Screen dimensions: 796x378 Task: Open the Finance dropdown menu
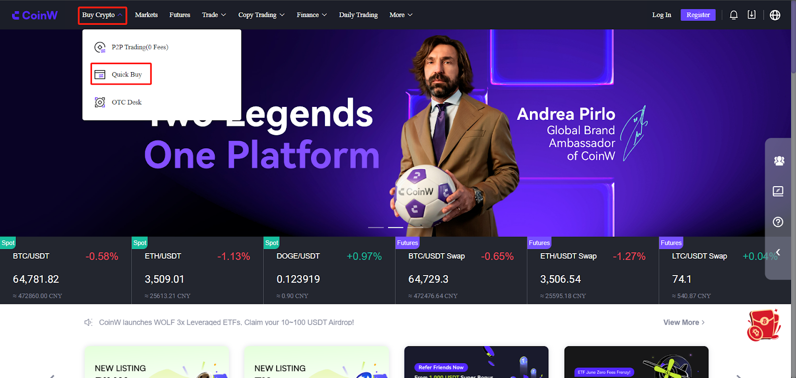pyautogui.click(x=311, y=15)
